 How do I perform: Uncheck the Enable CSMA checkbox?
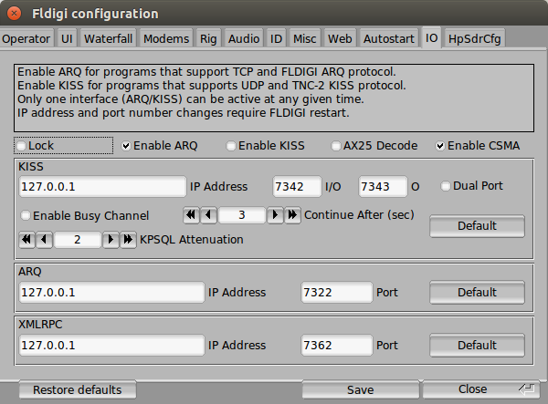[441, 146]
